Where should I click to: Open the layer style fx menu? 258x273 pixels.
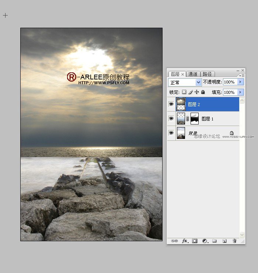tap(185, 241)
